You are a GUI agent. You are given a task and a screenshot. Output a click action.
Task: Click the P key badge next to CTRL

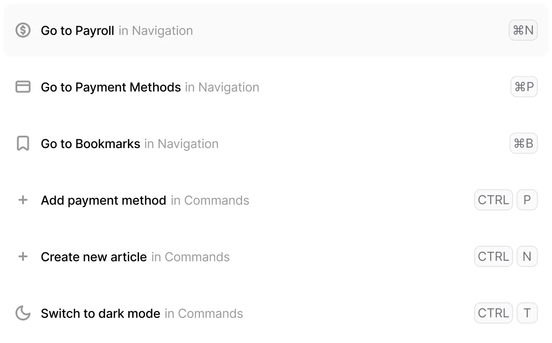pyautogui.click(x=527, y=200)
